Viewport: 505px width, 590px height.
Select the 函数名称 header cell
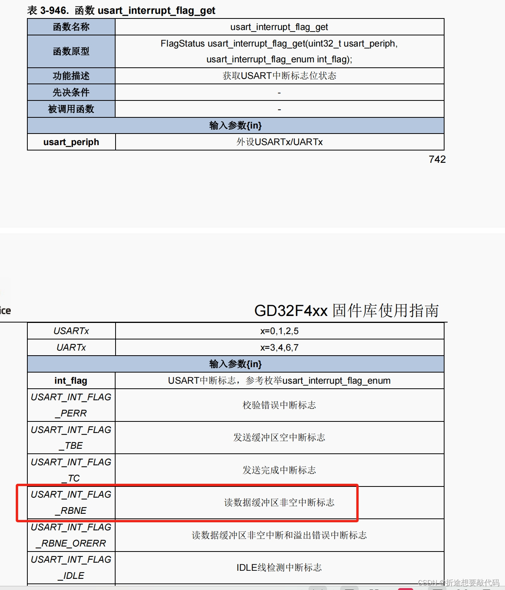71,27
